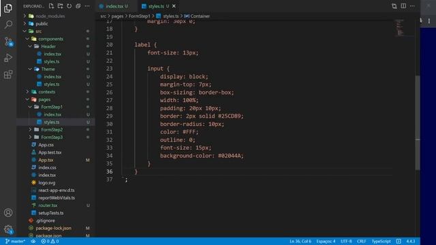Screen dimensions: 436x245
Task: Open index.tsx under FormStep1 folder
Action: [x=52, y=114]
